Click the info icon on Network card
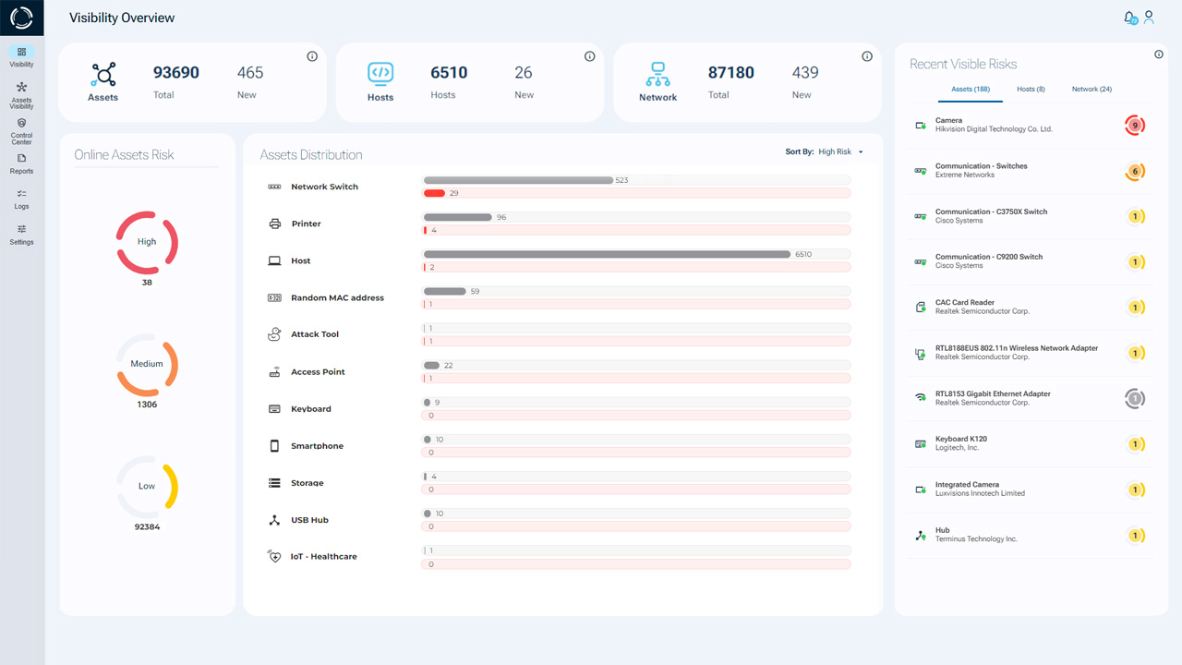The width and height of the screenshot is (1182, 665). pos(867,56)
